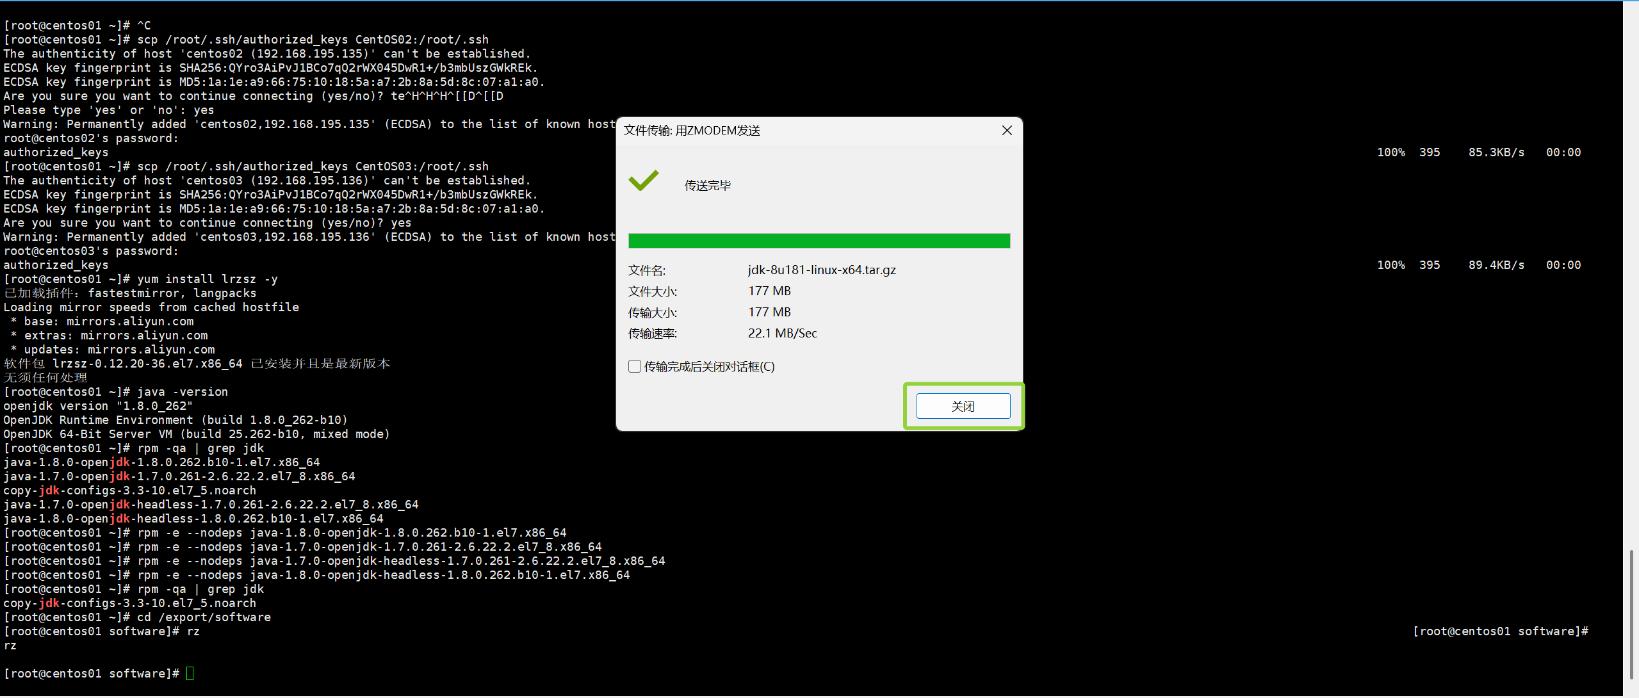Click the 传输大小 label in the dialog
The height and width of the screenshot is (698, 1639).
pos(652,312)
